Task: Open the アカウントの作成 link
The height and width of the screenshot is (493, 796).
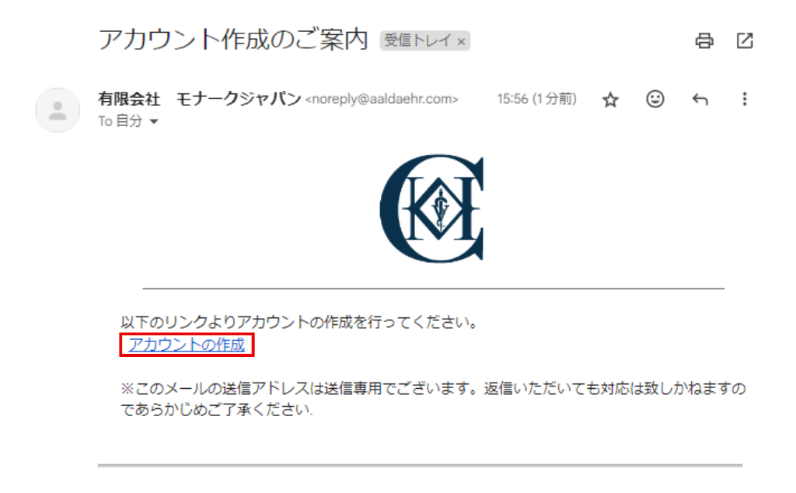Action: click(187, 345)
